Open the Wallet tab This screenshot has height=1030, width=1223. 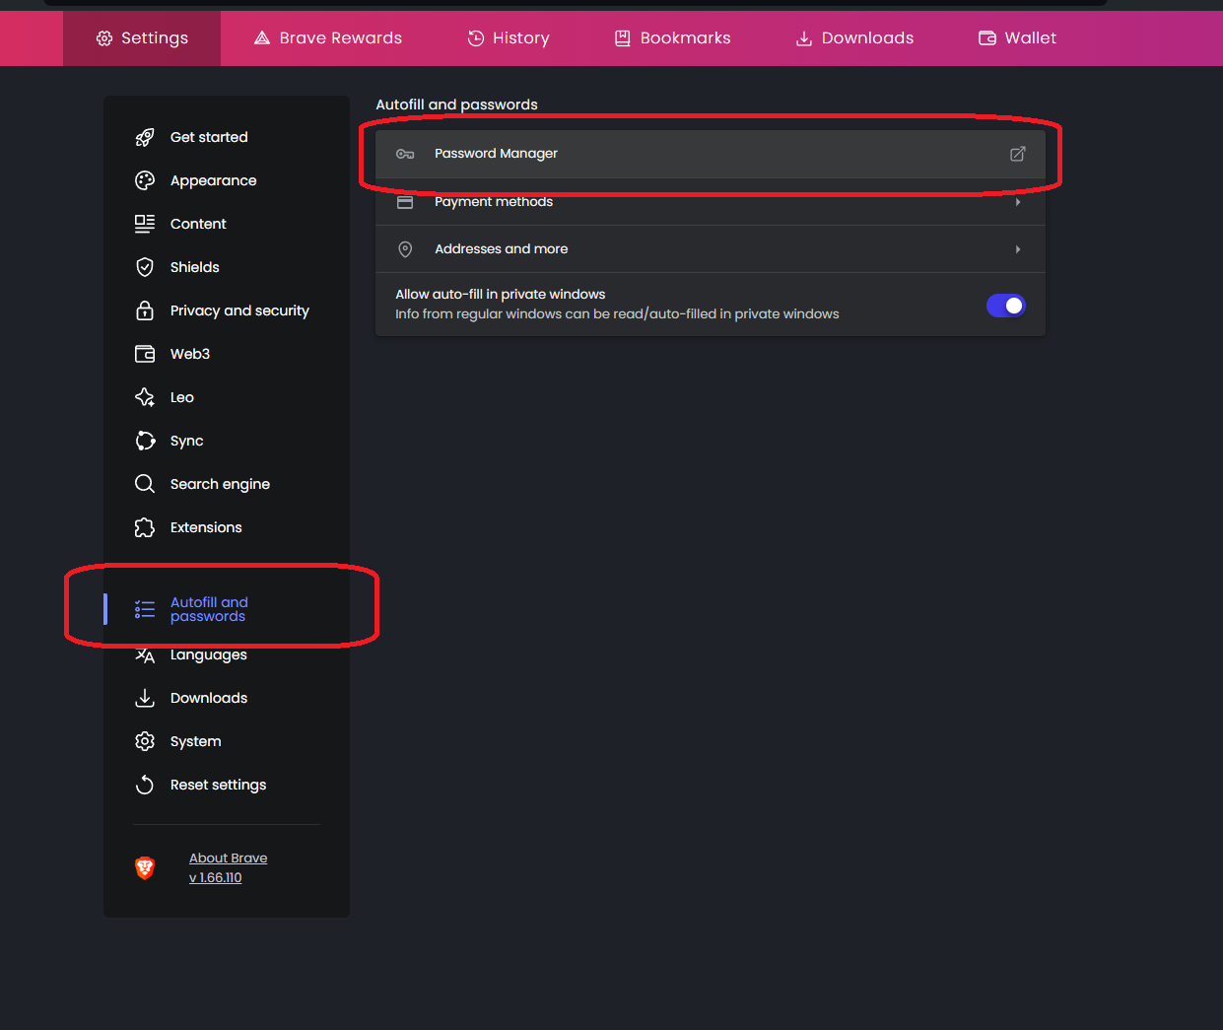(1017, 38)
